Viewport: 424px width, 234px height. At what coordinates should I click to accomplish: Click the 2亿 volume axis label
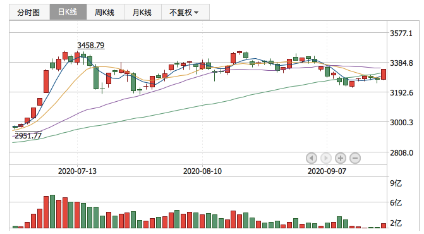[396, 223]
